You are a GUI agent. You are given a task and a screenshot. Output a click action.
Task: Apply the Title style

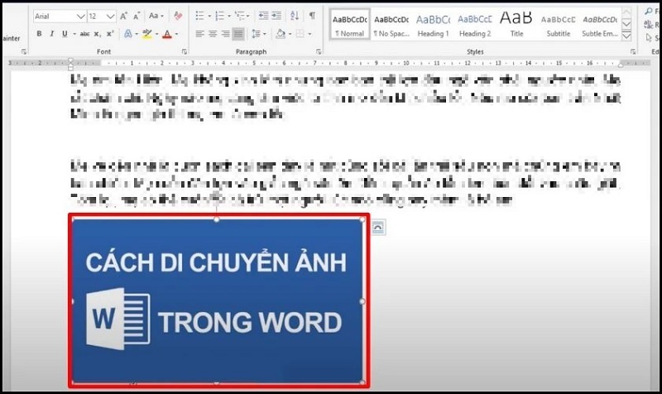click(516, 26)
